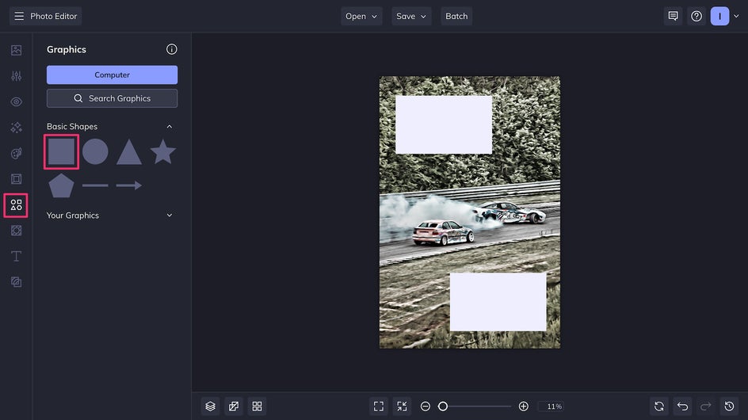
Task: Open the Text tool in sidebar
Action: click(x=16, y=256)
